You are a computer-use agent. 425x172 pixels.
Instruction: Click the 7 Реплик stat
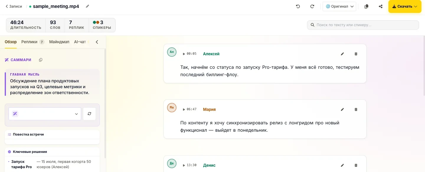[x=76, y=25]
